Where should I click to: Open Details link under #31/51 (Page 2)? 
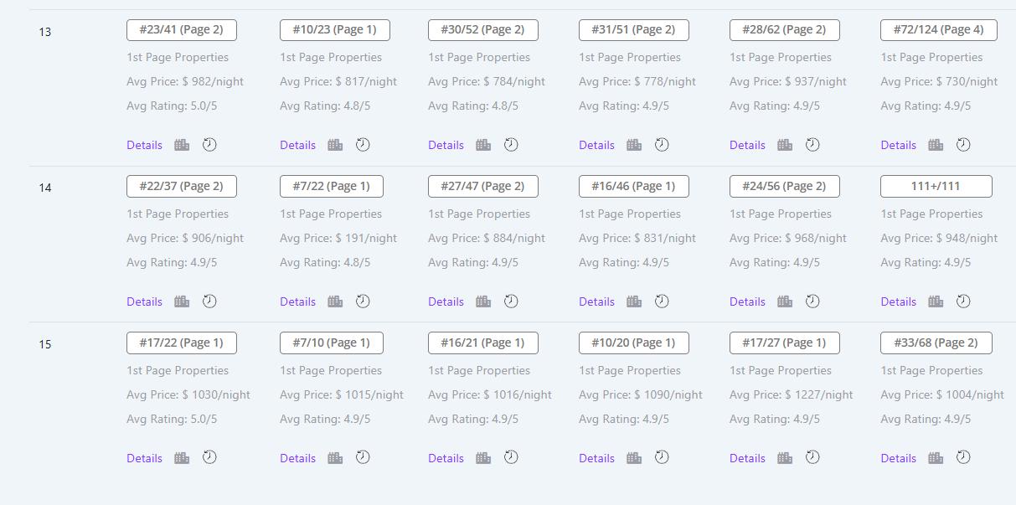coord(596,145)
